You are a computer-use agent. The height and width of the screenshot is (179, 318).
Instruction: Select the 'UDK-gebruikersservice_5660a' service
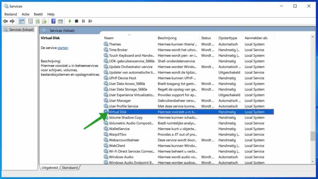(x=132, y=61)
